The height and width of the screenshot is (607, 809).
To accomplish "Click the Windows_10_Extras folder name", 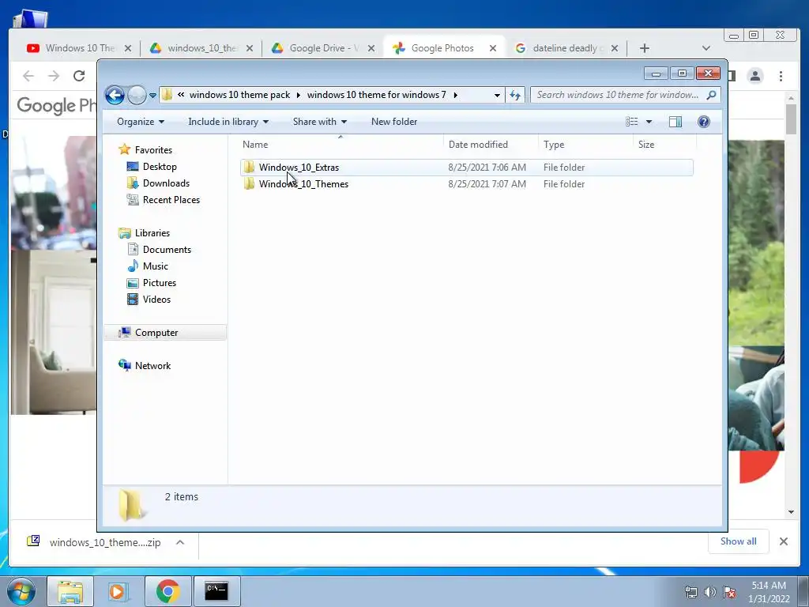I will 299,168.
